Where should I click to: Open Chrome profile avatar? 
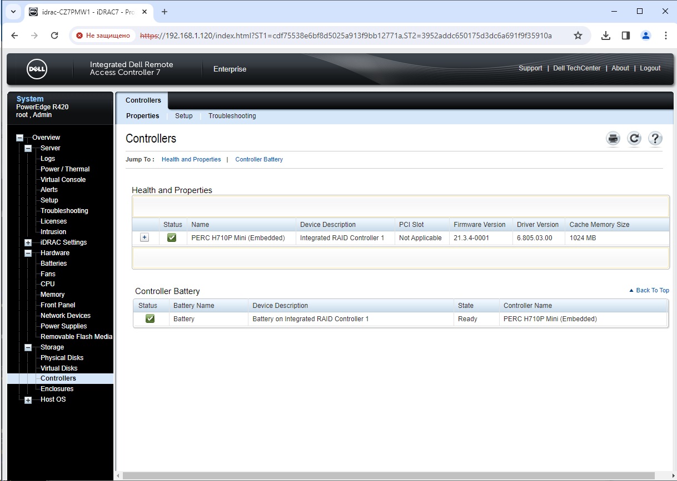click(x=646, y=36)
